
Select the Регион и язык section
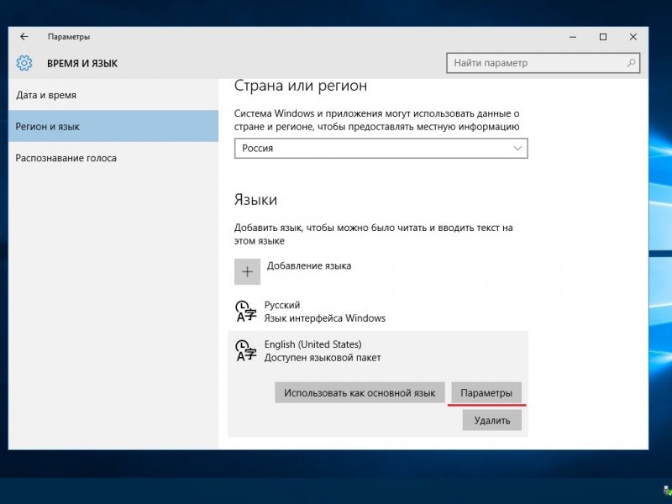point(113,127)
